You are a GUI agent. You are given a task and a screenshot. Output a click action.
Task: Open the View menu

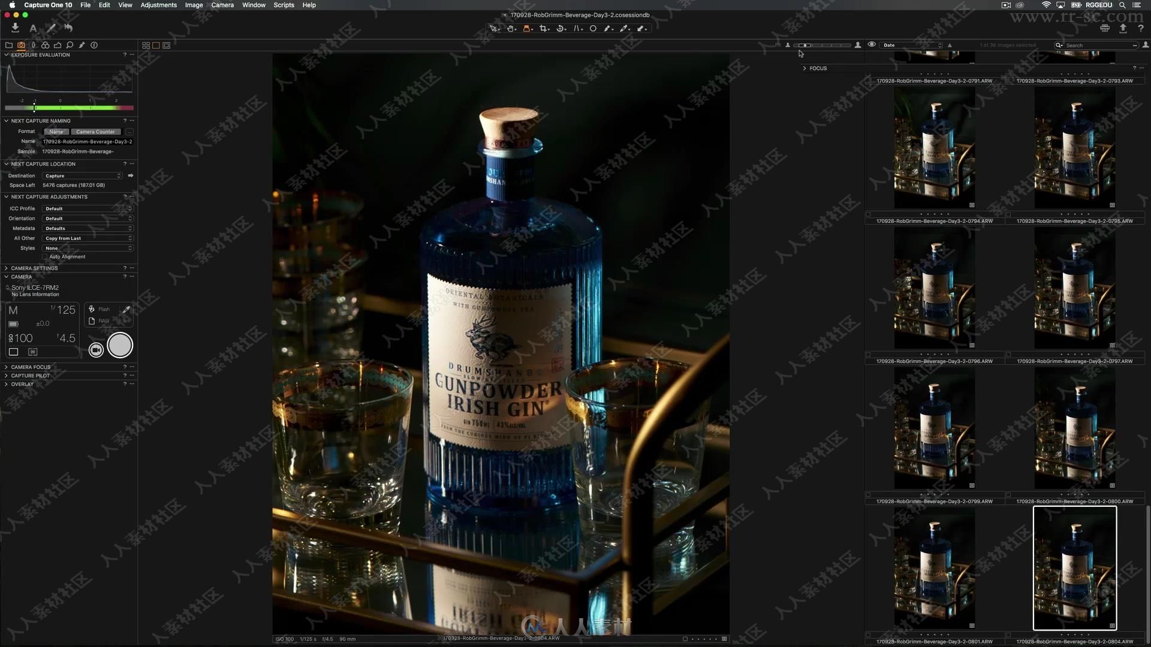[x=125, y=5]
